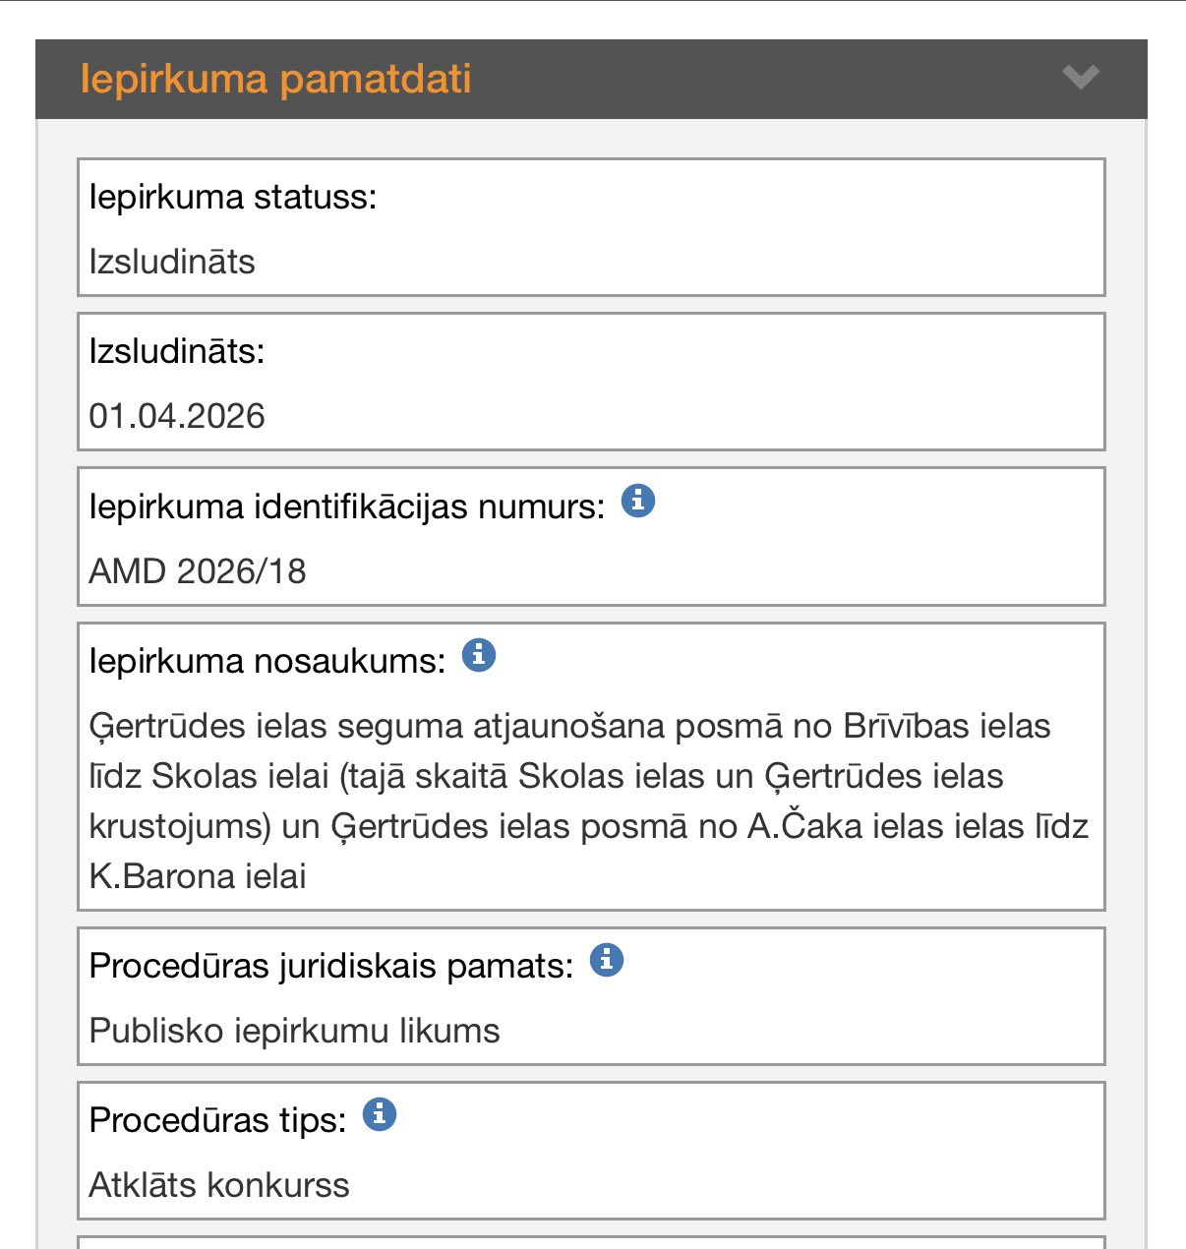The image size is (1186, 1249).
Task: Click the date 01.04.2026
Action: click(177, 416)
